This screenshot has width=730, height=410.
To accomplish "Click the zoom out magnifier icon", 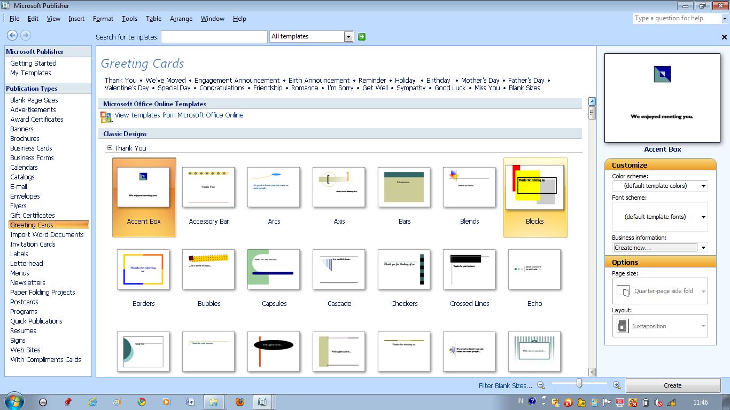I will point(541,385).
